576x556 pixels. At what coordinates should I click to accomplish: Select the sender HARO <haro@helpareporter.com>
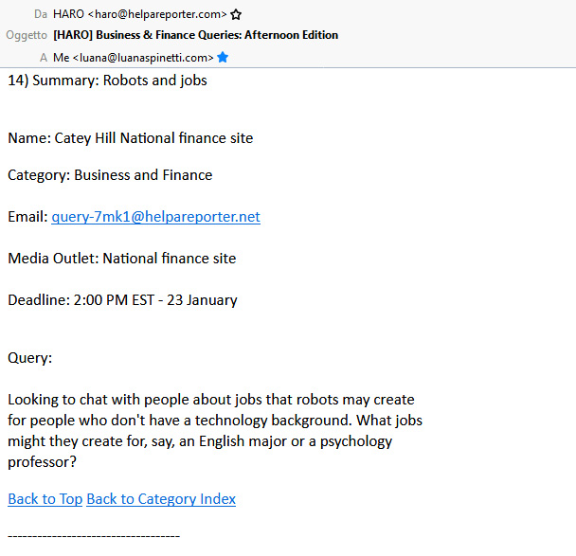[140, 14]
